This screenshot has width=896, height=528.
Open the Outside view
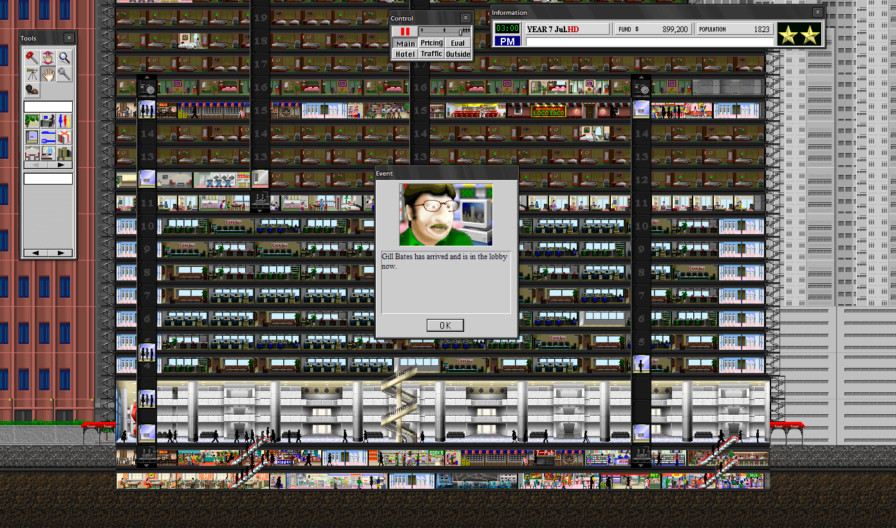458,54
